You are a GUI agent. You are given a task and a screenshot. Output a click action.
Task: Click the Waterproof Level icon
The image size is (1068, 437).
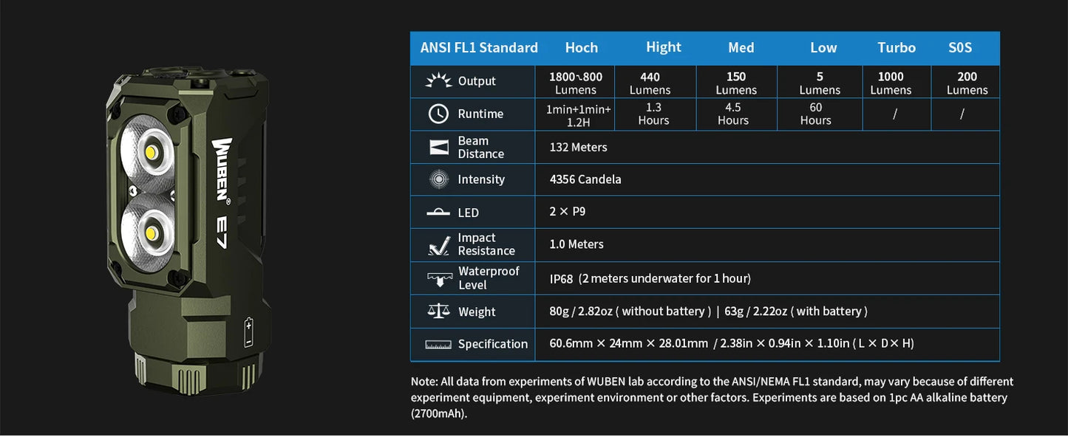438,278
